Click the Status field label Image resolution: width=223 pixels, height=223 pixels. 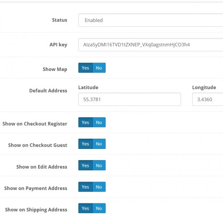click(x=59, y=20)
